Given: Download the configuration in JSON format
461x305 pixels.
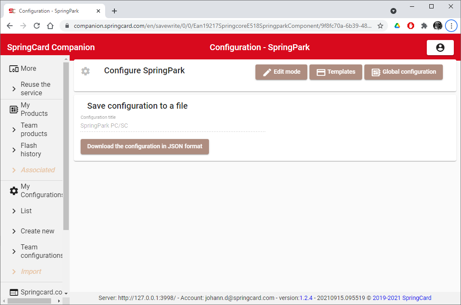Looking at the screenshot, I should [x=144, y=147].
